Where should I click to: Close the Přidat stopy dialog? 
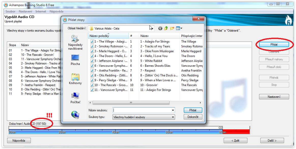tap(199, 19)
